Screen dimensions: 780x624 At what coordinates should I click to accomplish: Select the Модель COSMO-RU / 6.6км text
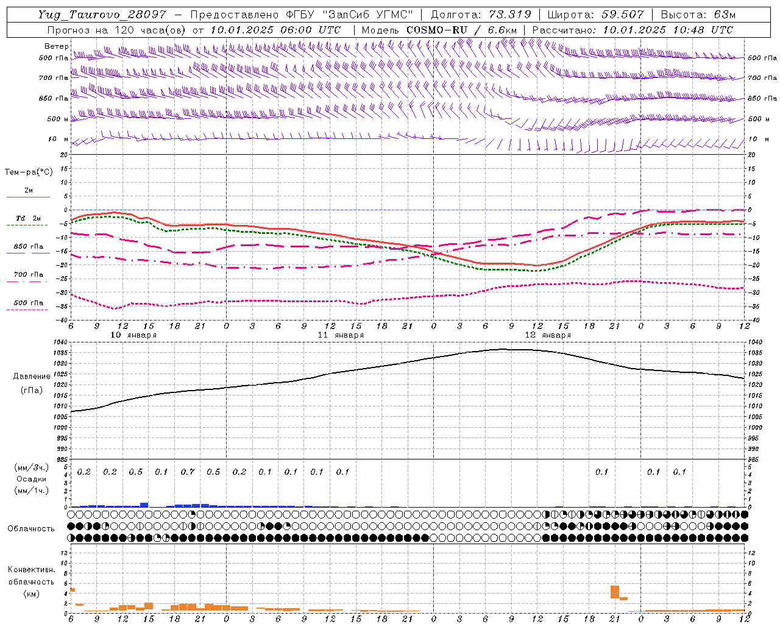pyautogui.click(x=439, y=30)
